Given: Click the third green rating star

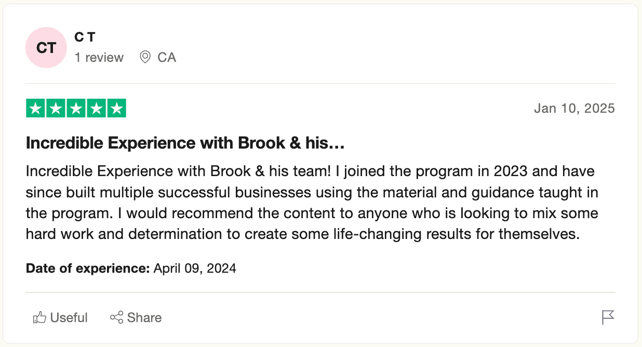Looking at the screenshot, I should 76,109.
